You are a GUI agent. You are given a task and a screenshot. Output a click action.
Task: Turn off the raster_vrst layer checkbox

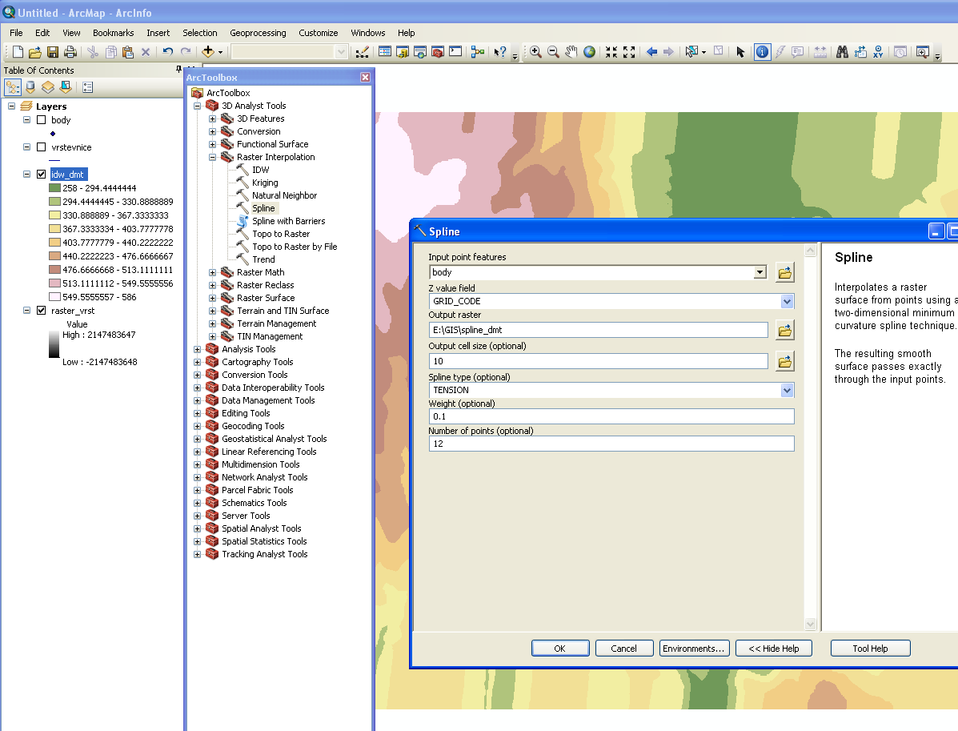pyautogui.click(x=42, y=311)
